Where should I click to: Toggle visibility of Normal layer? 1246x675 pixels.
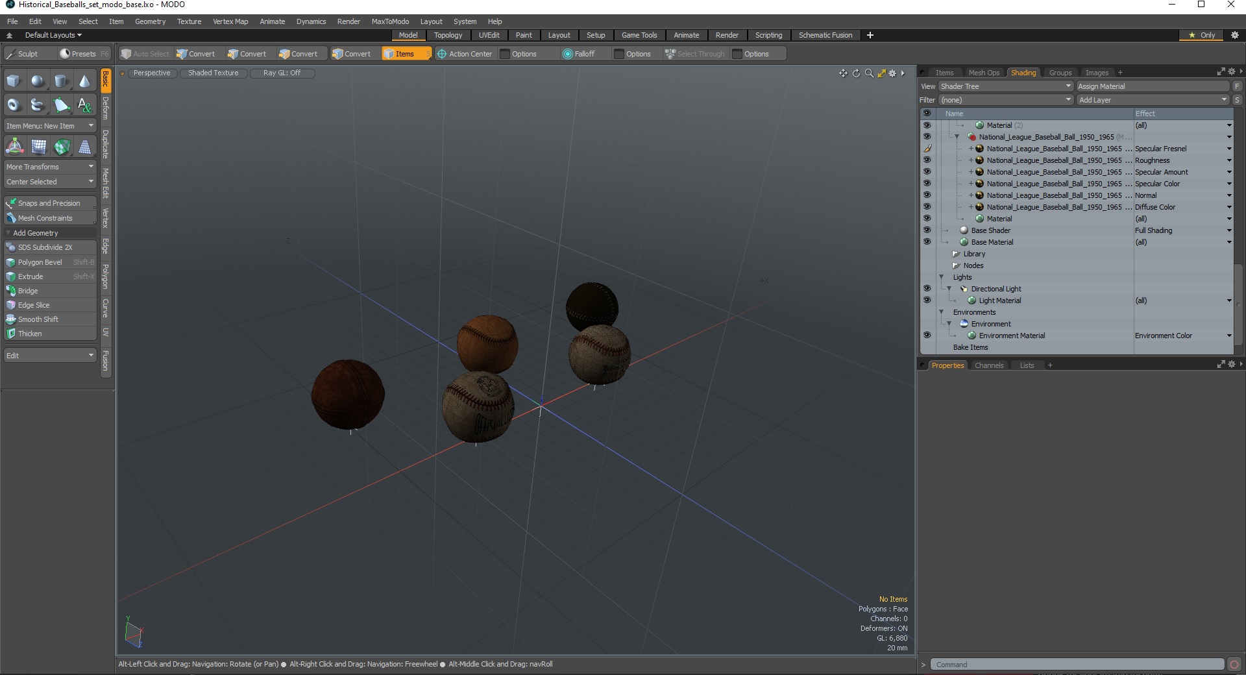coord(927,195)
